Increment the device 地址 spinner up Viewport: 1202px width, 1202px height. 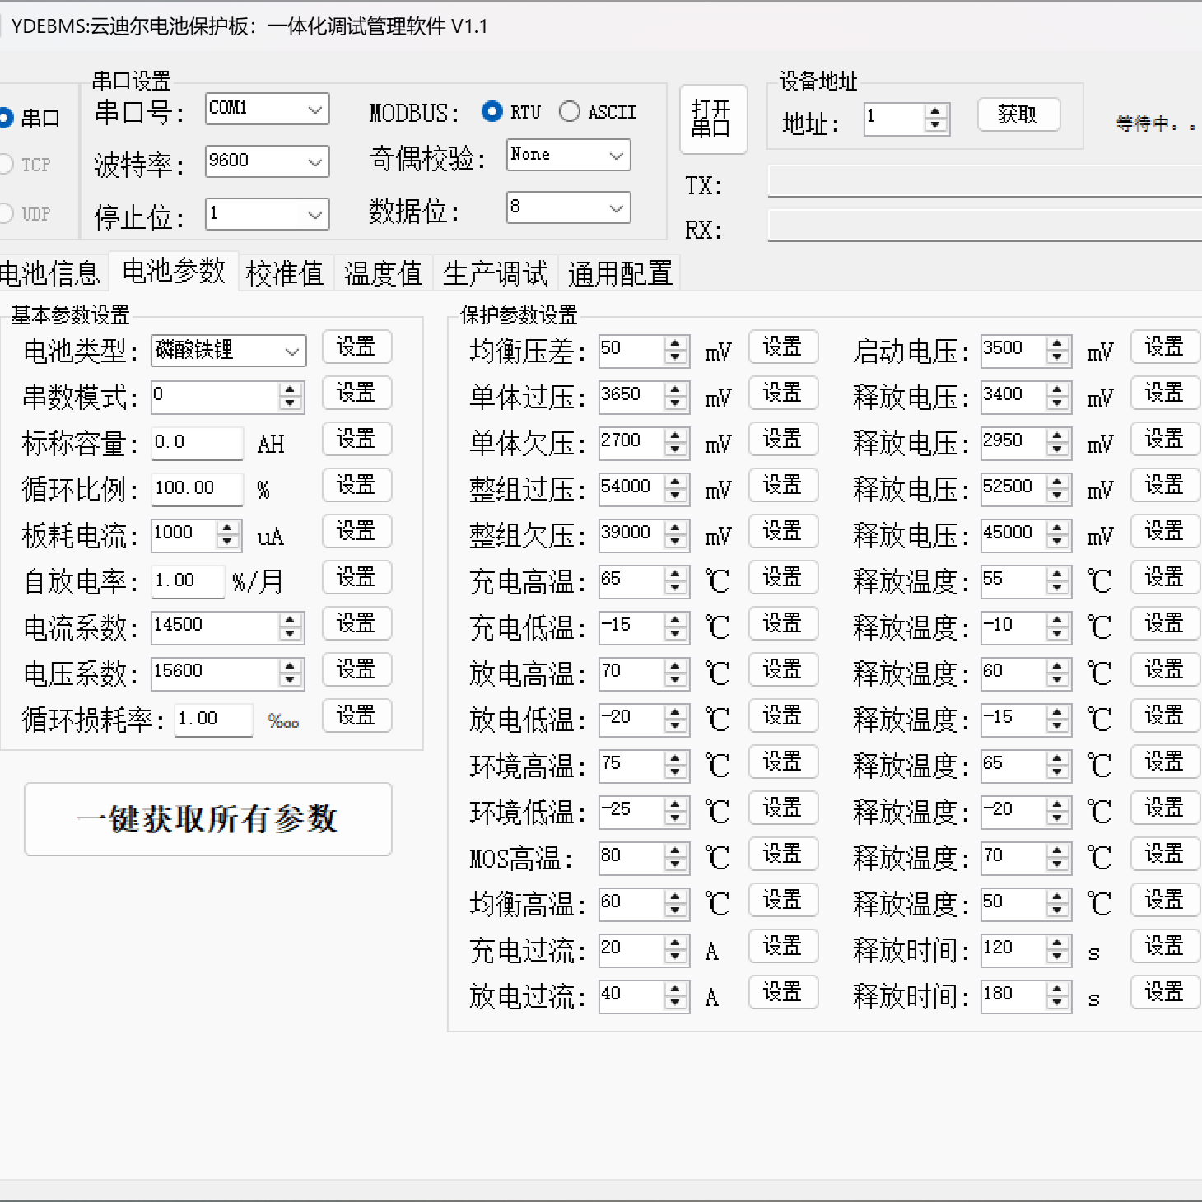tap(934, 112)
